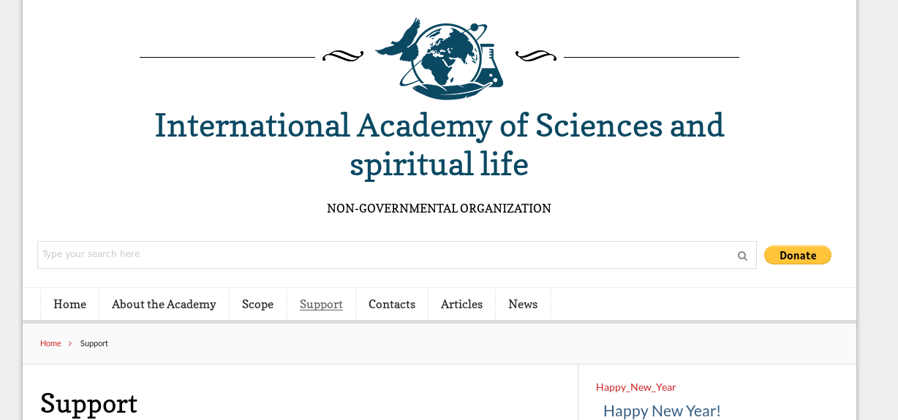Open the Articles menu item
898x420 pixels.
461,305
